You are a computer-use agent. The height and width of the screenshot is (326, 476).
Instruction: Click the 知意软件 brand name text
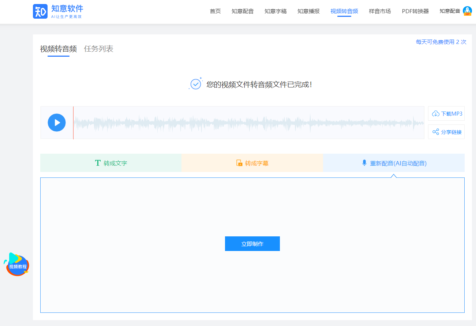point(67,8)
